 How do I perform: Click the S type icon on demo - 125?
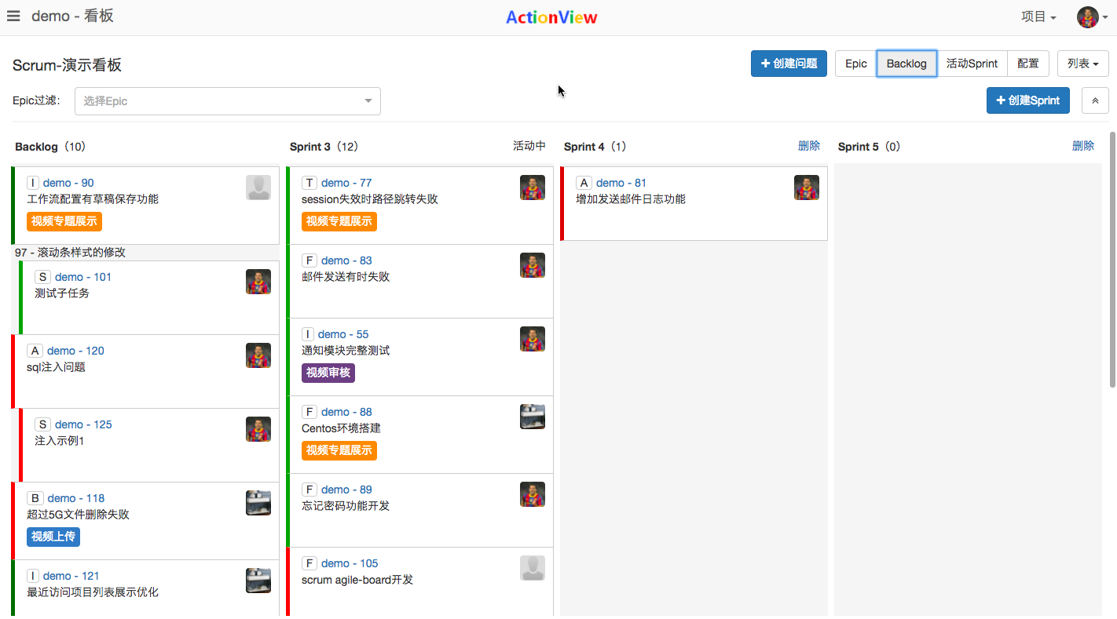click(x=42, y=424)
